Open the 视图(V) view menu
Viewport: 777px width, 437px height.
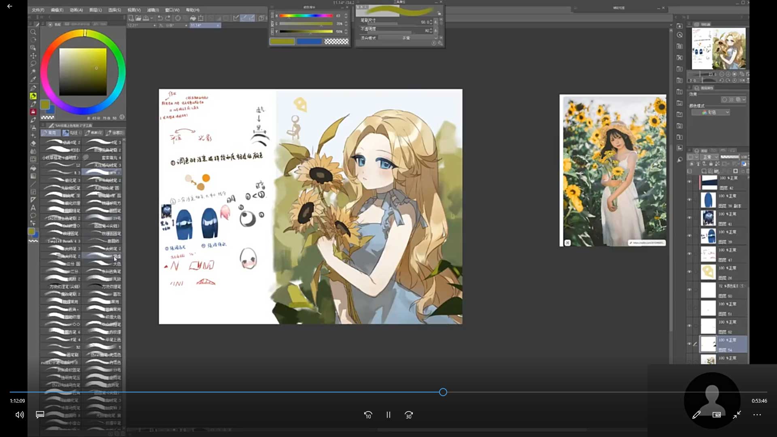coord(134,10)
